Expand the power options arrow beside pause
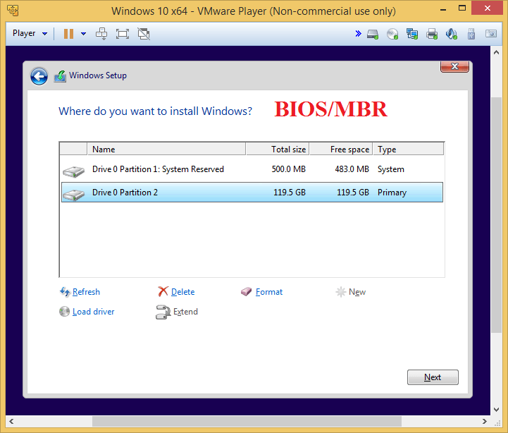 coord(83,33)
